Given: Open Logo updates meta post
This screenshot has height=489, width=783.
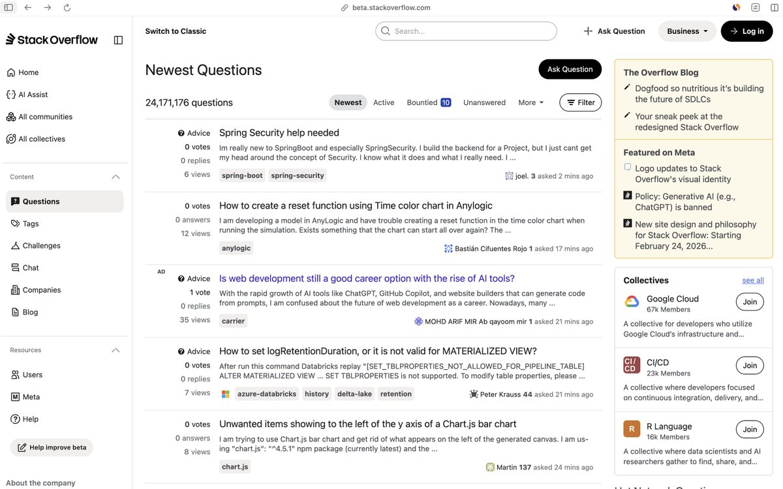Looking at the screenshot, I should 683,173.
